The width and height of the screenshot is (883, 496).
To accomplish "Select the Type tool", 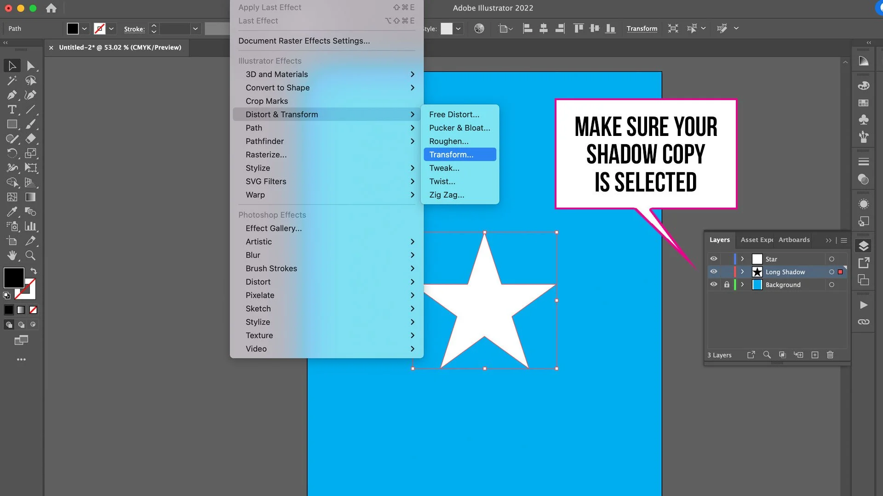I will [12, 110].
